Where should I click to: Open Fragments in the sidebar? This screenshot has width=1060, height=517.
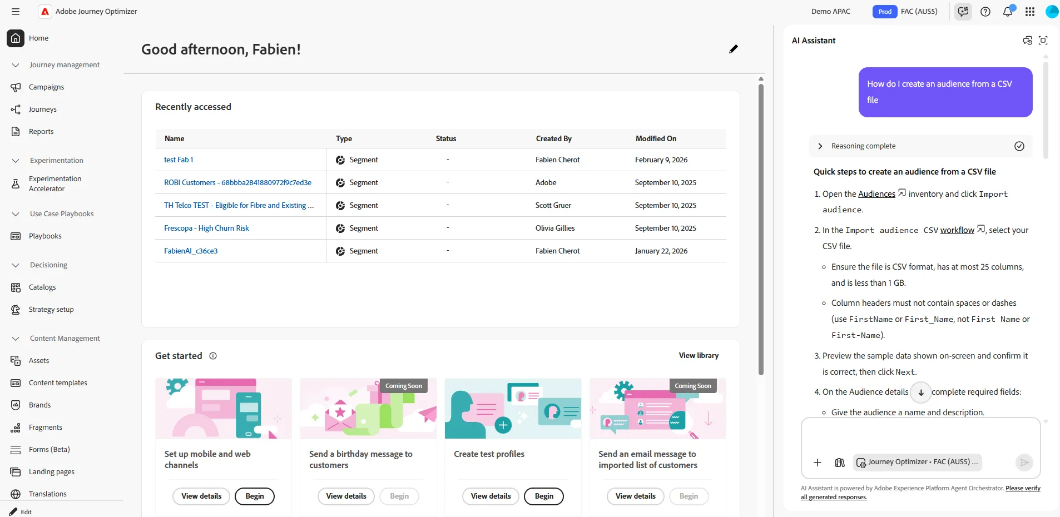click(45, 427)
